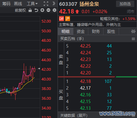Click the double-chevron collapse panel icon
The width and height of the screenshot is (137, 118).
pyautogui.click(x=54, y=3)
